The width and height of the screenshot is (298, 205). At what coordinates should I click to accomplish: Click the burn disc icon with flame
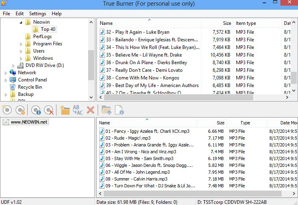tap(20, 110)
